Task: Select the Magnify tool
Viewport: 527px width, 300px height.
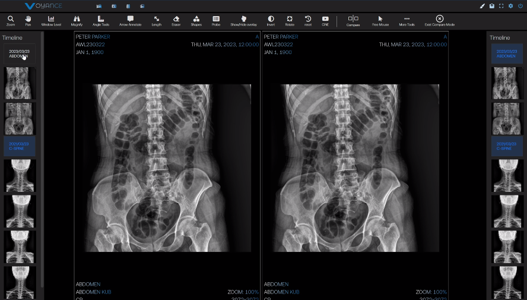Action: [77, 21]
